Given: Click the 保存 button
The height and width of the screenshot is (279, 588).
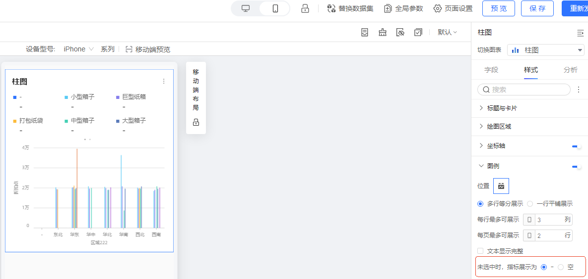Looking at the screenshot, I should (x=537, y=8).
